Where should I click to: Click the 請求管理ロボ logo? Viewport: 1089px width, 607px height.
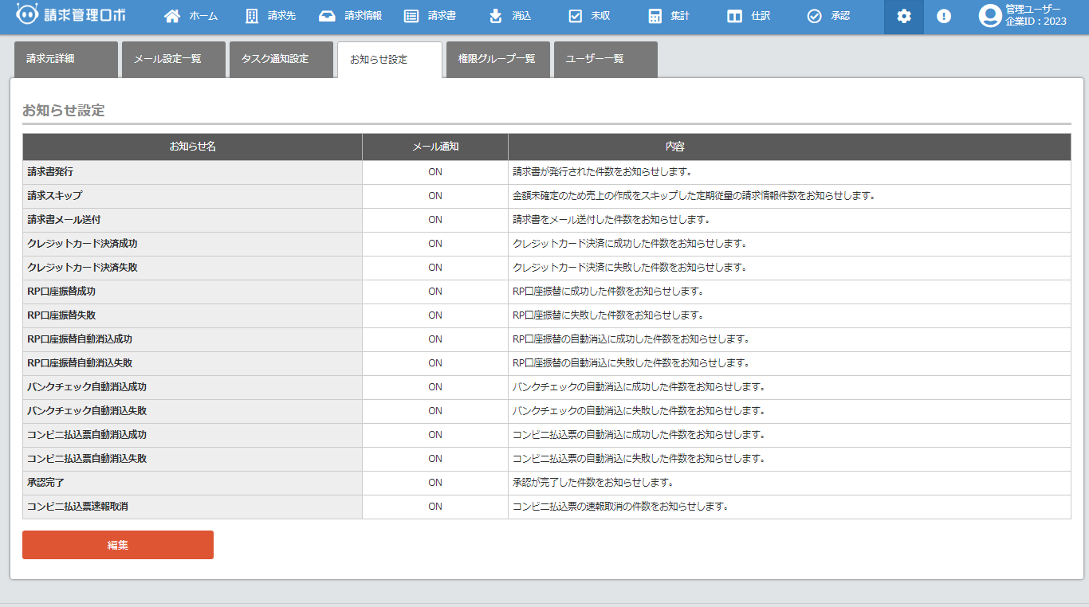pos(71,15)
